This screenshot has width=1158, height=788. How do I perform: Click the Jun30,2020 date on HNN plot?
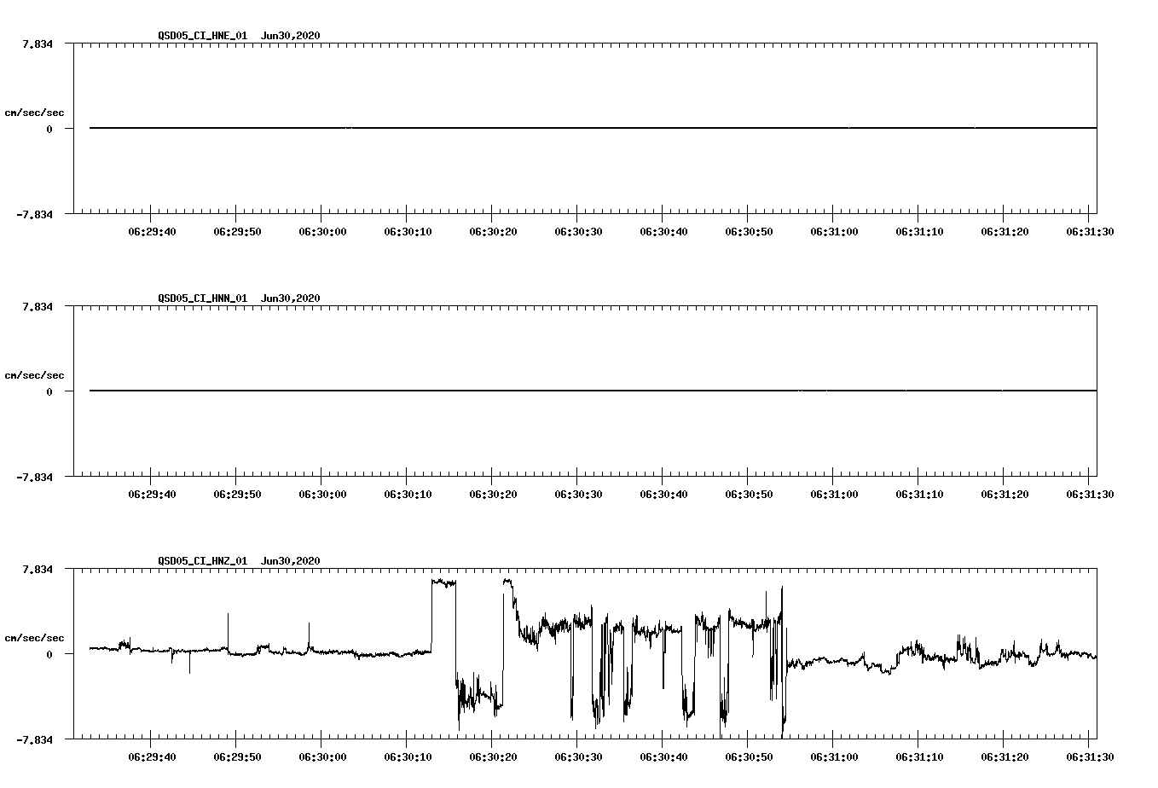(x=291, y=298)
